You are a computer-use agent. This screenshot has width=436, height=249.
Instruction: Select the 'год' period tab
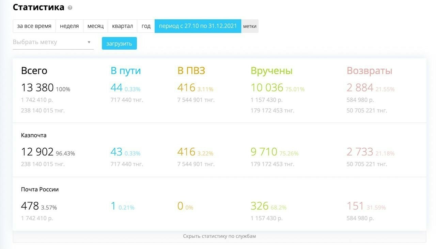pos(146,26)
